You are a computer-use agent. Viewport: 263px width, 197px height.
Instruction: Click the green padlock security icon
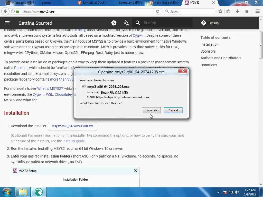17,11
